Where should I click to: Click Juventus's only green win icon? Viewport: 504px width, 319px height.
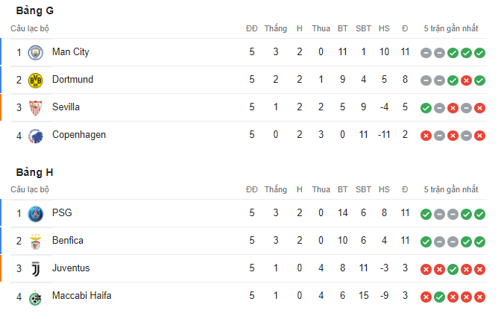pos(453,270)
